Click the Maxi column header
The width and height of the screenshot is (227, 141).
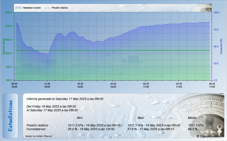140,118
